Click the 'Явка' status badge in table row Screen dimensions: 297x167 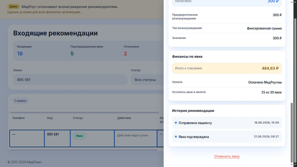point(79,136)
